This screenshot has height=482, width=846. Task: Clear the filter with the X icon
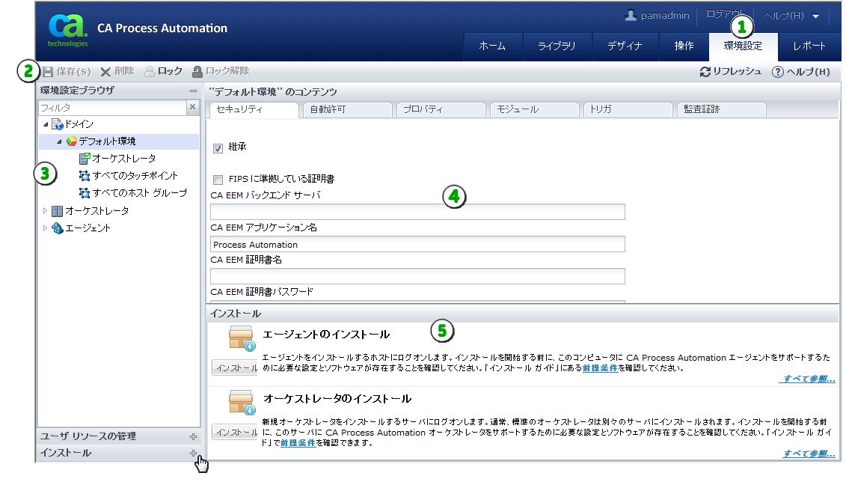193,108
